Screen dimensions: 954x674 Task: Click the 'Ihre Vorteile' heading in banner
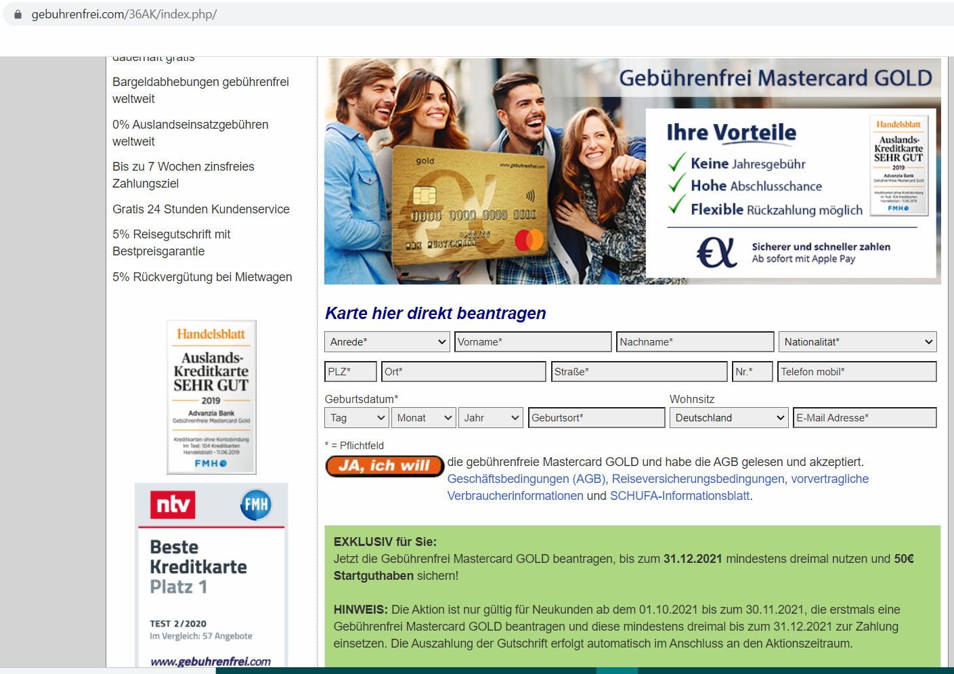[x=731, y=132]
